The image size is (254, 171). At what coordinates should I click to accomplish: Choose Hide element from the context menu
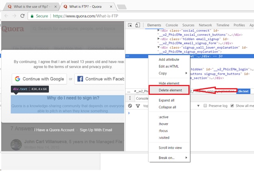coord(169,83)
